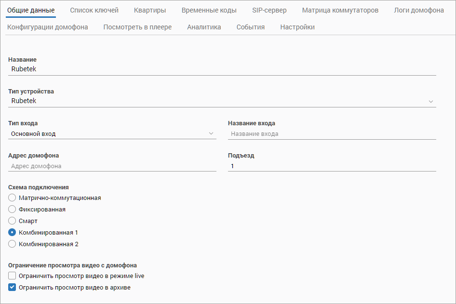Viewport: 456px width, 304px height.
Task: Click the Название входа input field
Action: pyautogui.click(x=332, y=134)
